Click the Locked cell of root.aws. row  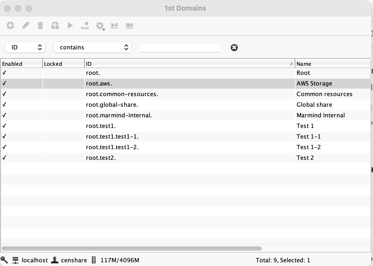(x=63, y=83)
